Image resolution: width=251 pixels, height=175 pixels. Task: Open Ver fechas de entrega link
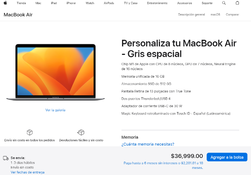[x=28, y=172]
